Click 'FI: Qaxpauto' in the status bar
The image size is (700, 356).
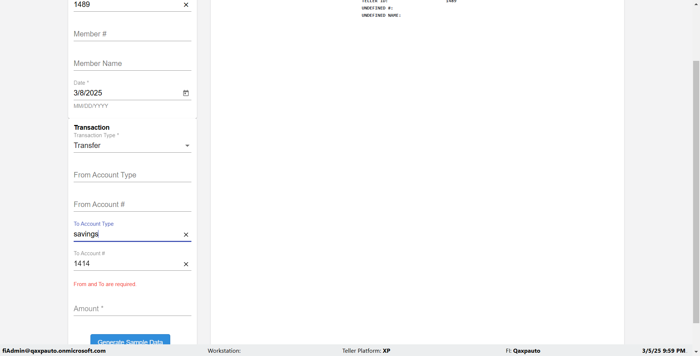pyautogui.click(x=523, y=351)
